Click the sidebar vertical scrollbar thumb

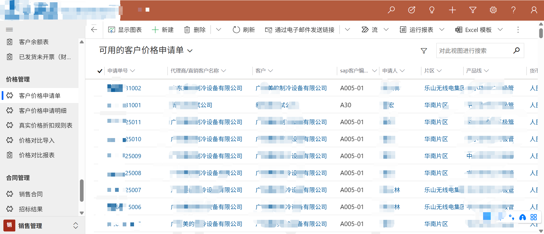click(x=82, y=190)
